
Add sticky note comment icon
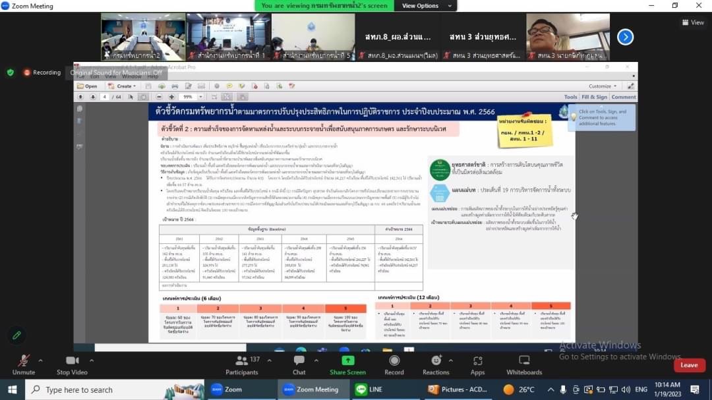[x=229, y=86]
